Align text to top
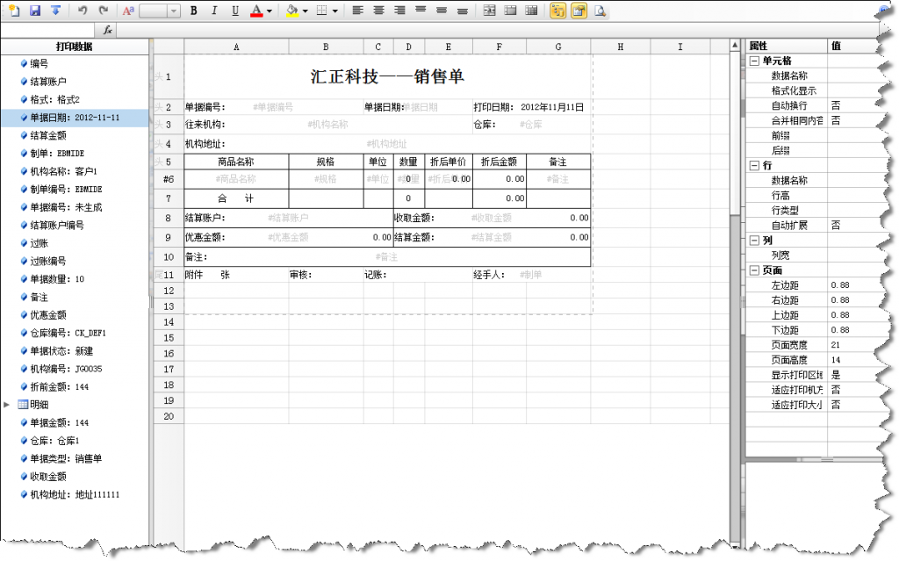This screenshot has width=899, height=561. (421, 11)
